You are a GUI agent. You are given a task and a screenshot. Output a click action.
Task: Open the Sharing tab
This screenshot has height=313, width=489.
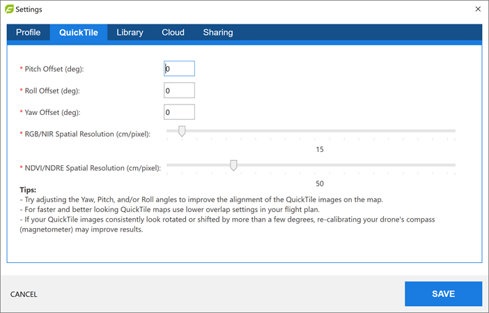218,33
